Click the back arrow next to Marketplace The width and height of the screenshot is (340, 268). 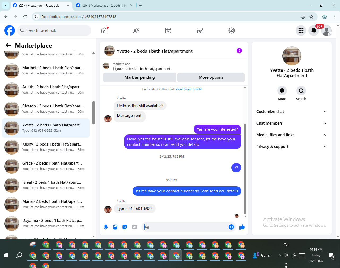point(8,45)
